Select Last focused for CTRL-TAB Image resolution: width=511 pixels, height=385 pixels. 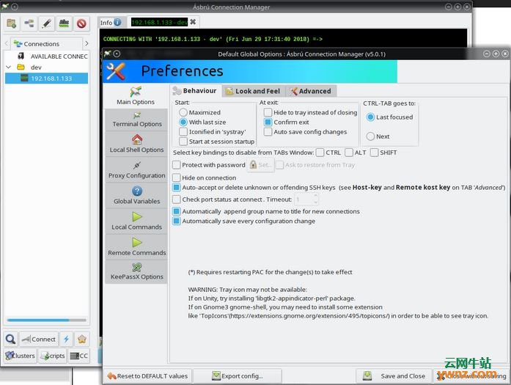(x=370, y=117)
